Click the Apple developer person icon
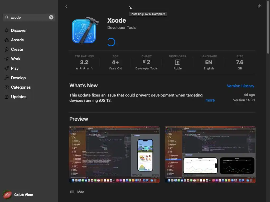This screenshot has height=202, width=270. (177, 62)
